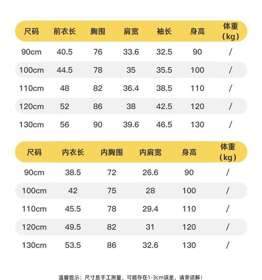
Task: Click the 33.6 shoulder width value
Action: pyautogui.click(x=131, y=52)
